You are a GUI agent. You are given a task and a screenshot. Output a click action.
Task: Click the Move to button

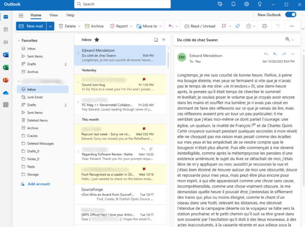pos(147,26)
